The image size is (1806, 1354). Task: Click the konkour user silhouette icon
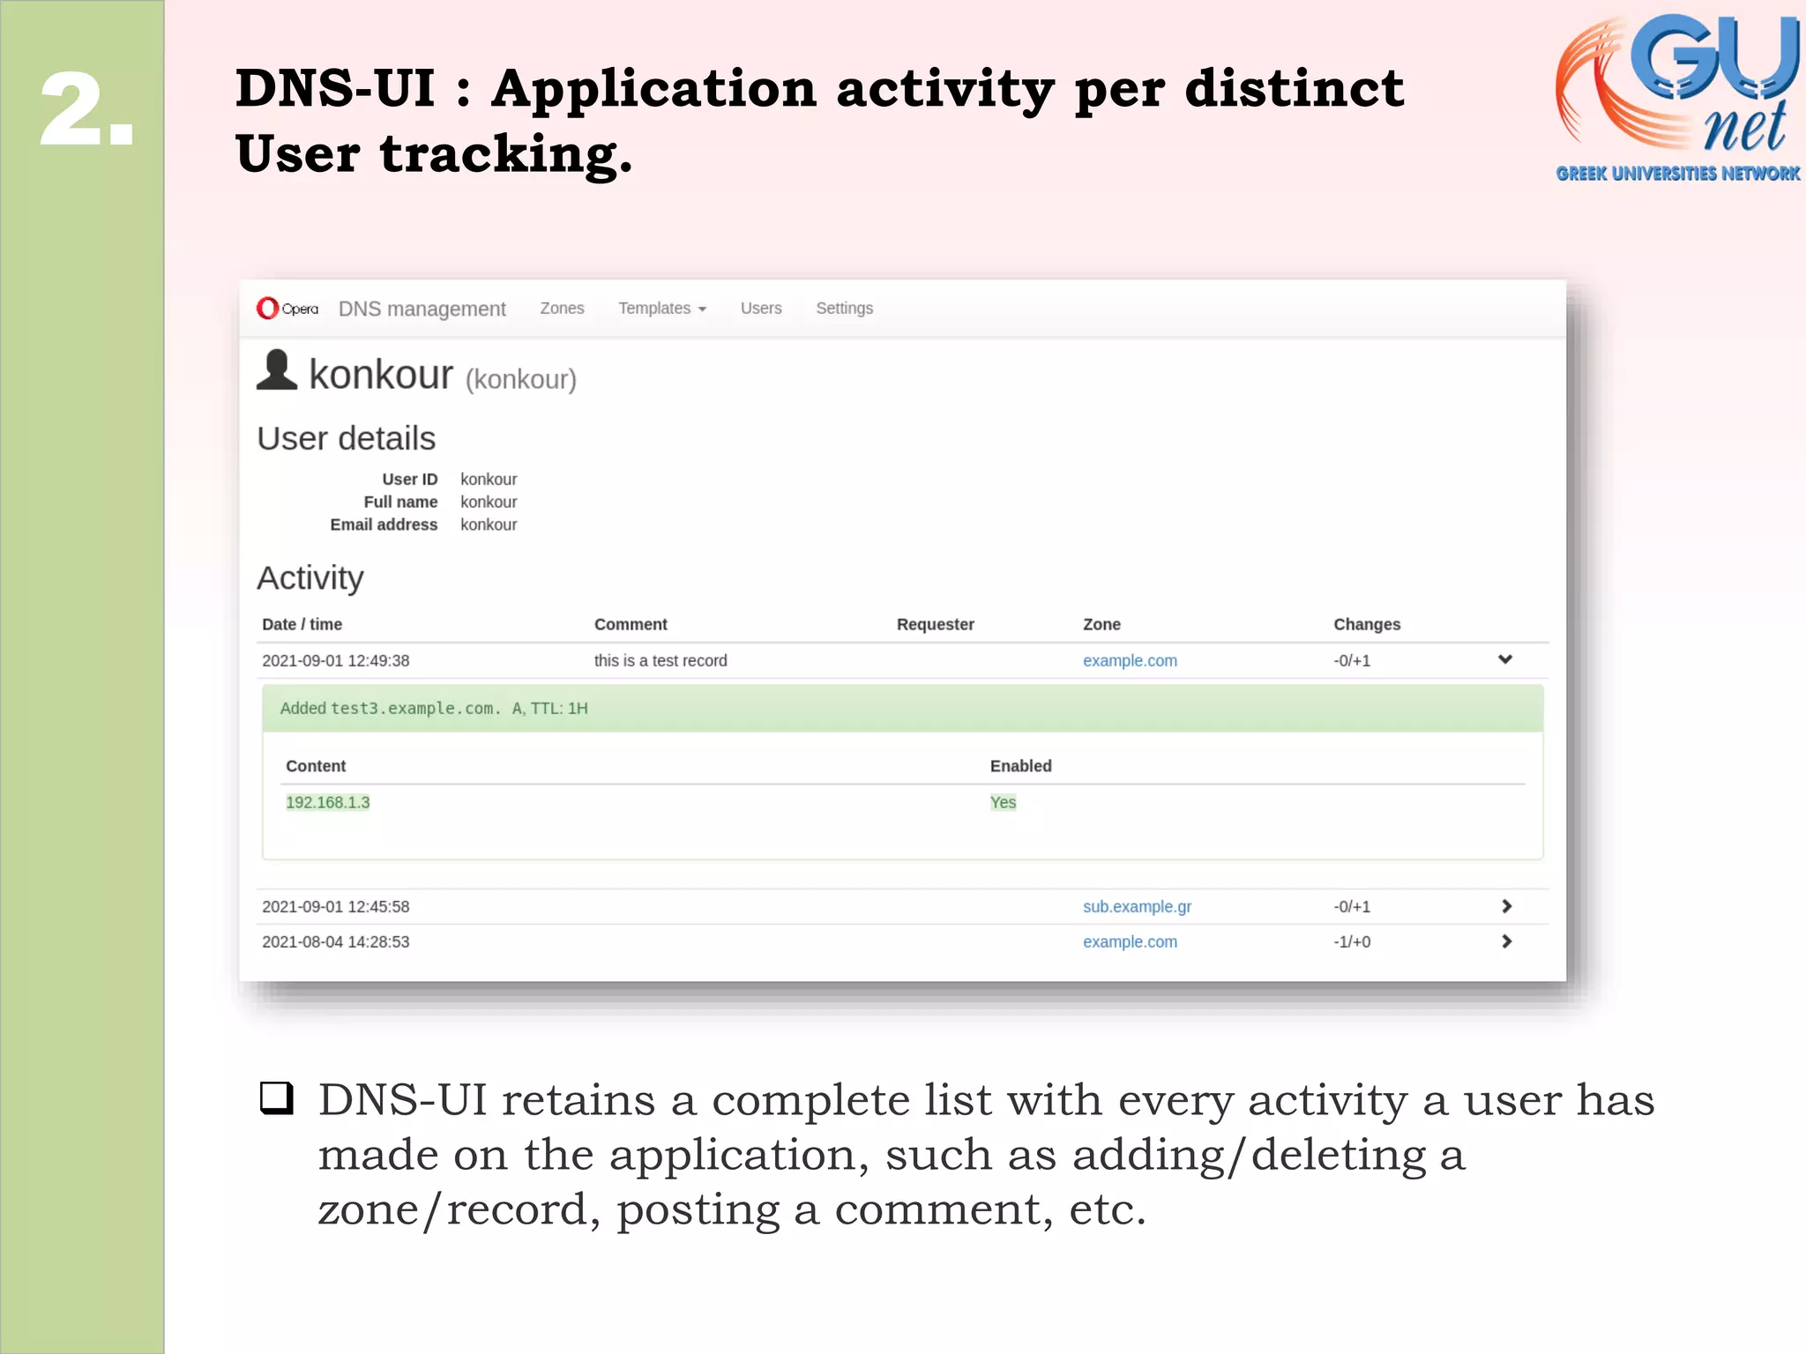(x=277, y=370)
